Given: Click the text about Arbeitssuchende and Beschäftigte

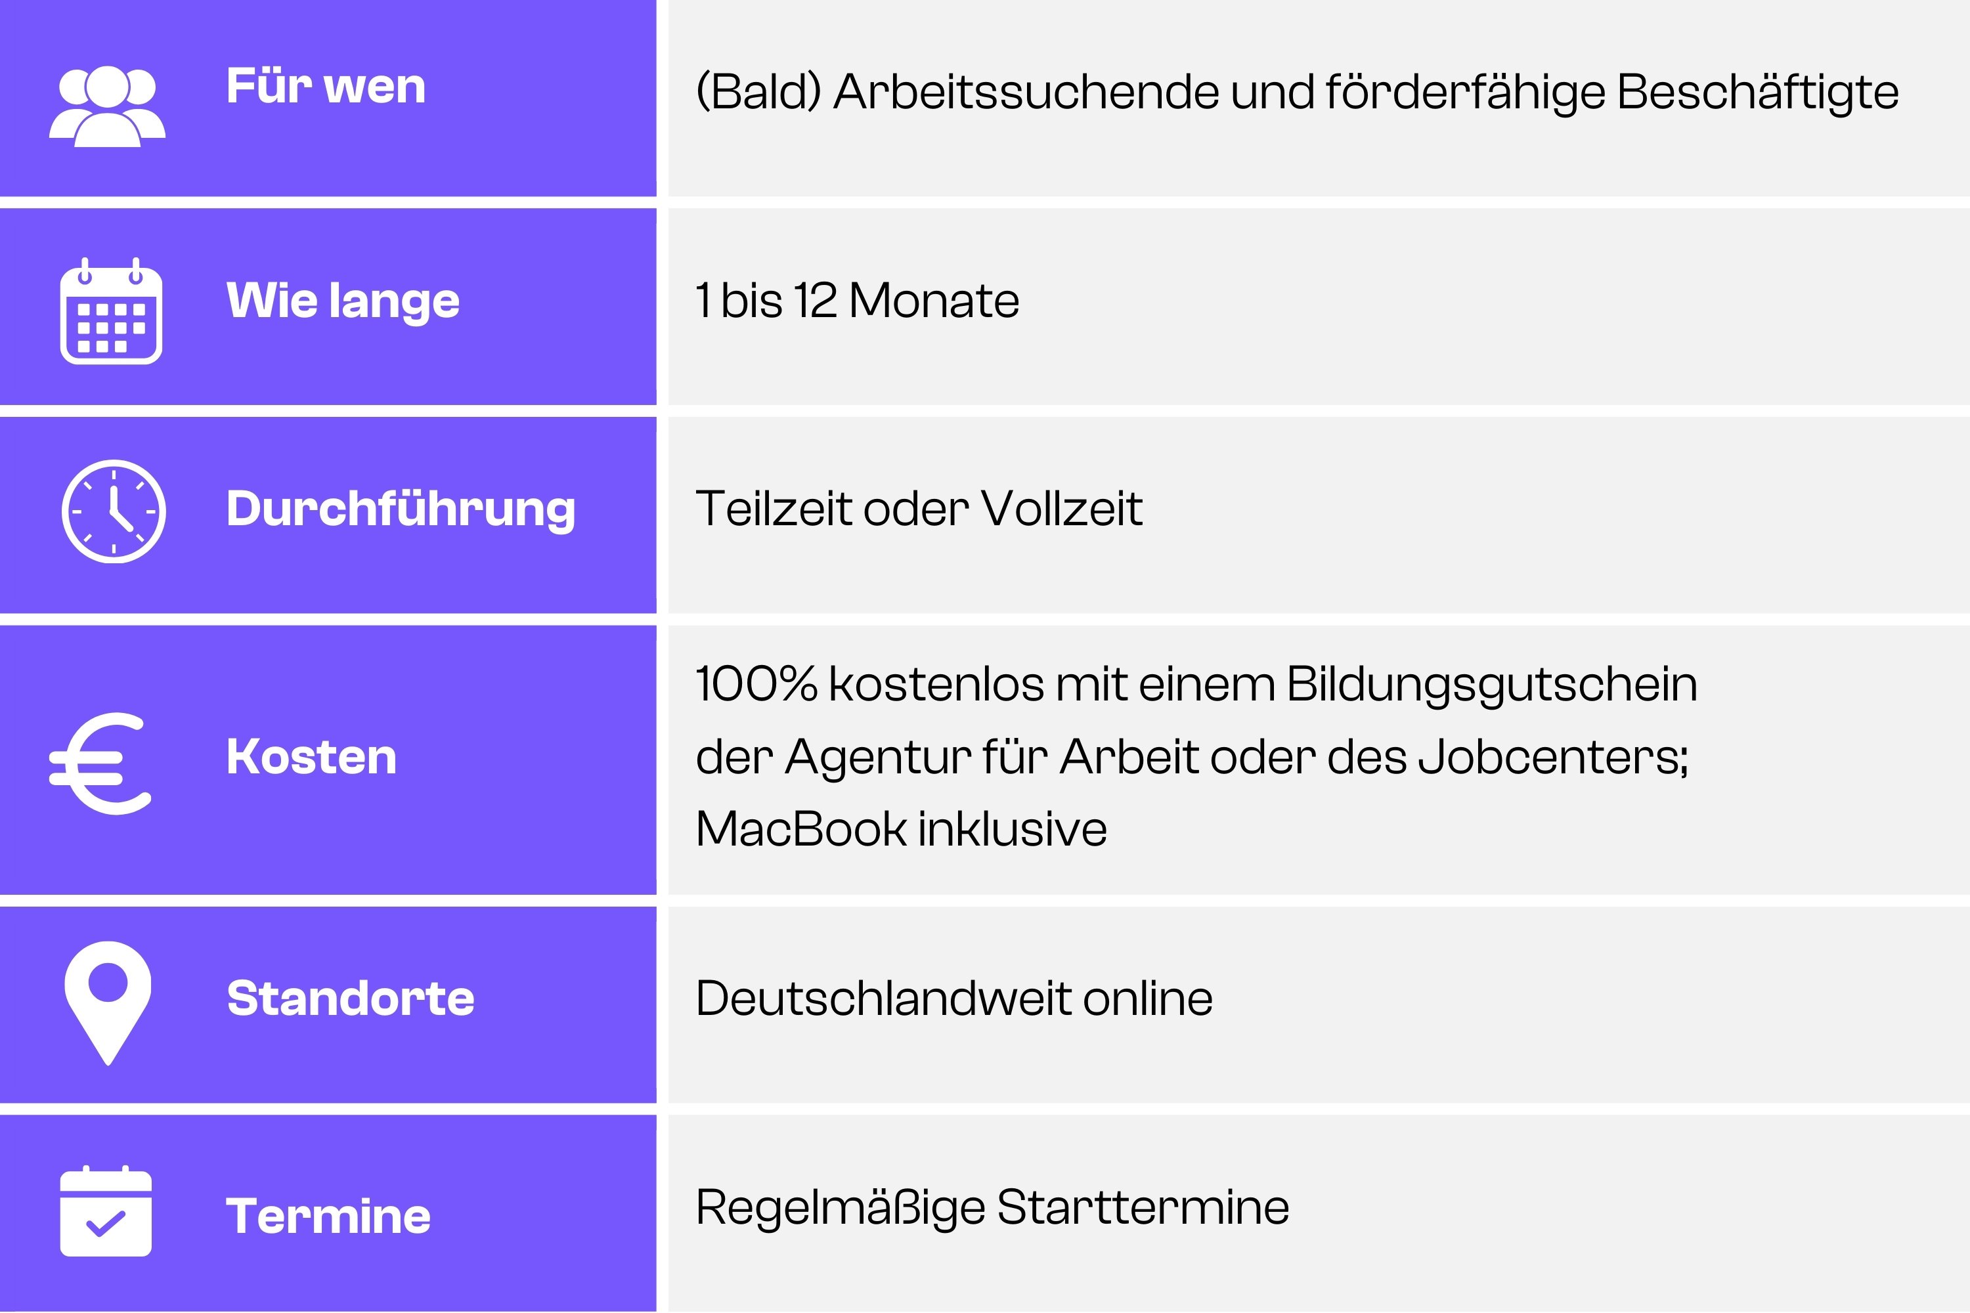Looking at the screenshot, I should 1296,91.
